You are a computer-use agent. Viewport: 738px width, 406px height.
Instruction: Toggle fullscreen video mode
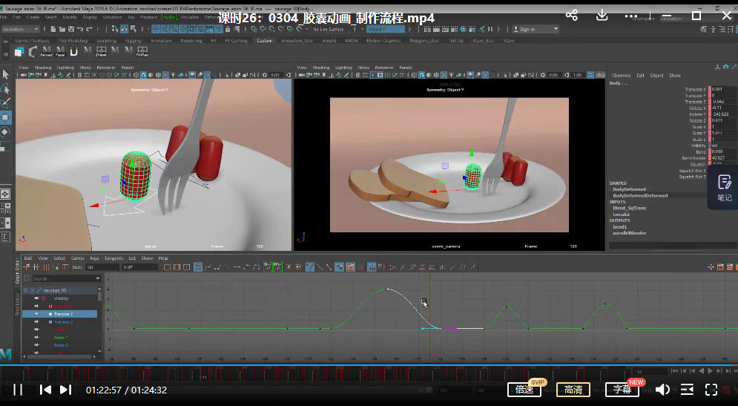(x=711, y=390)
